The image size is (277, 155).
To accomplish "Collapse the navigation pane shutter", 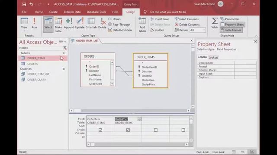I will point(65,42).
